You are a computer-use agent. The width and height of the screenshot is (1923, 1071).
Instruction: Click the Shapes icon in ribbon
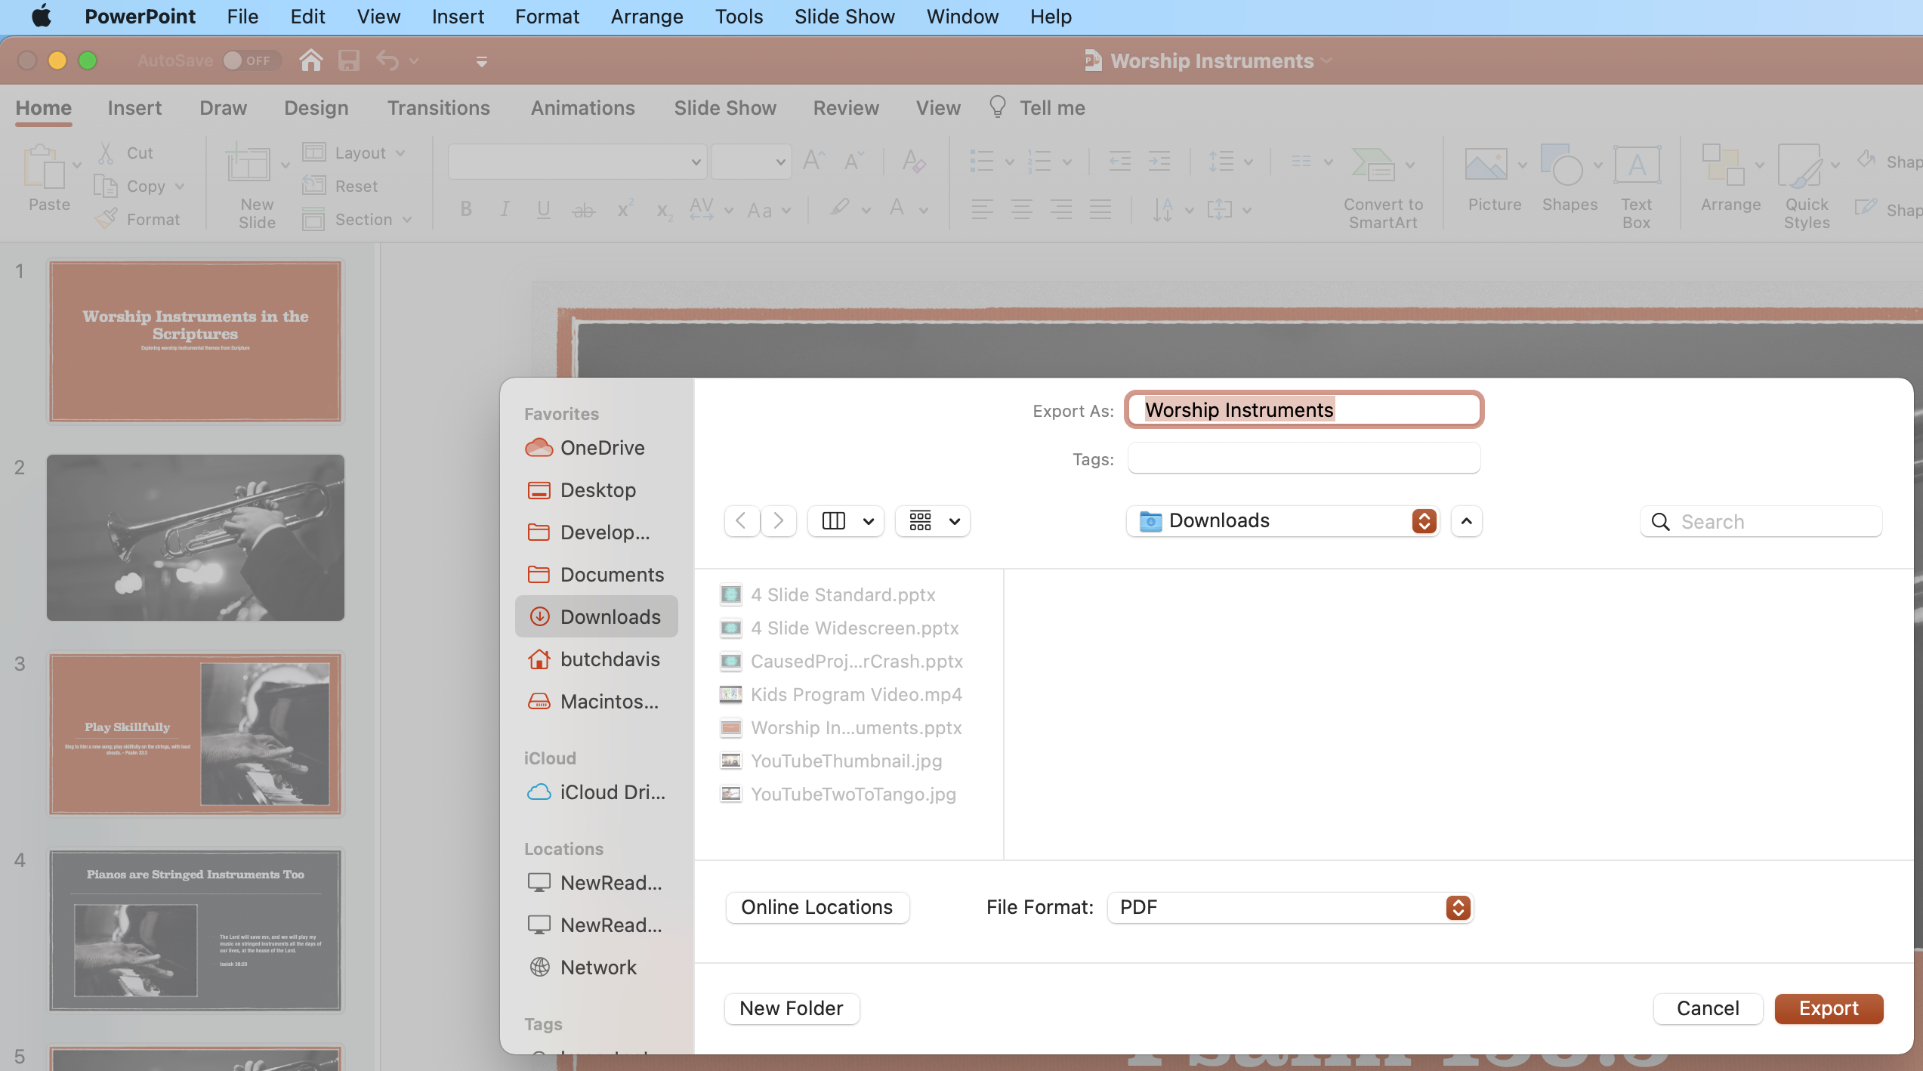click(x=1561, y=164)
